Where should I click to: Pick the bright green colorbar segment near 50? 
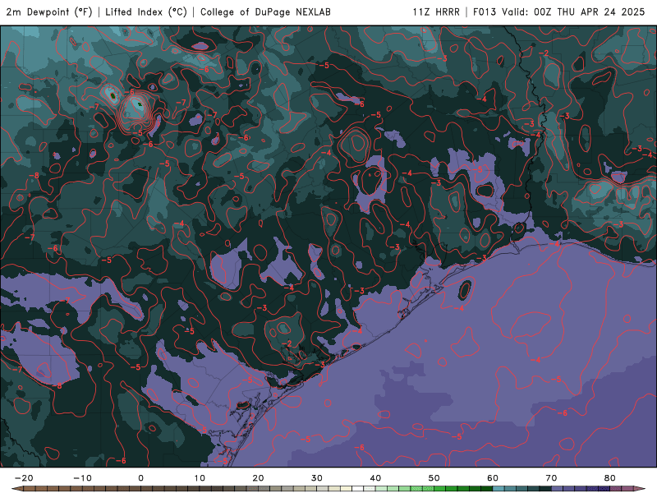(440, 488)
